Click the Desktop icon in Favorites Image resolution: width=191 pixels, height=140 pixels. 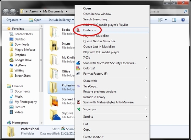(x=11, y=39)
